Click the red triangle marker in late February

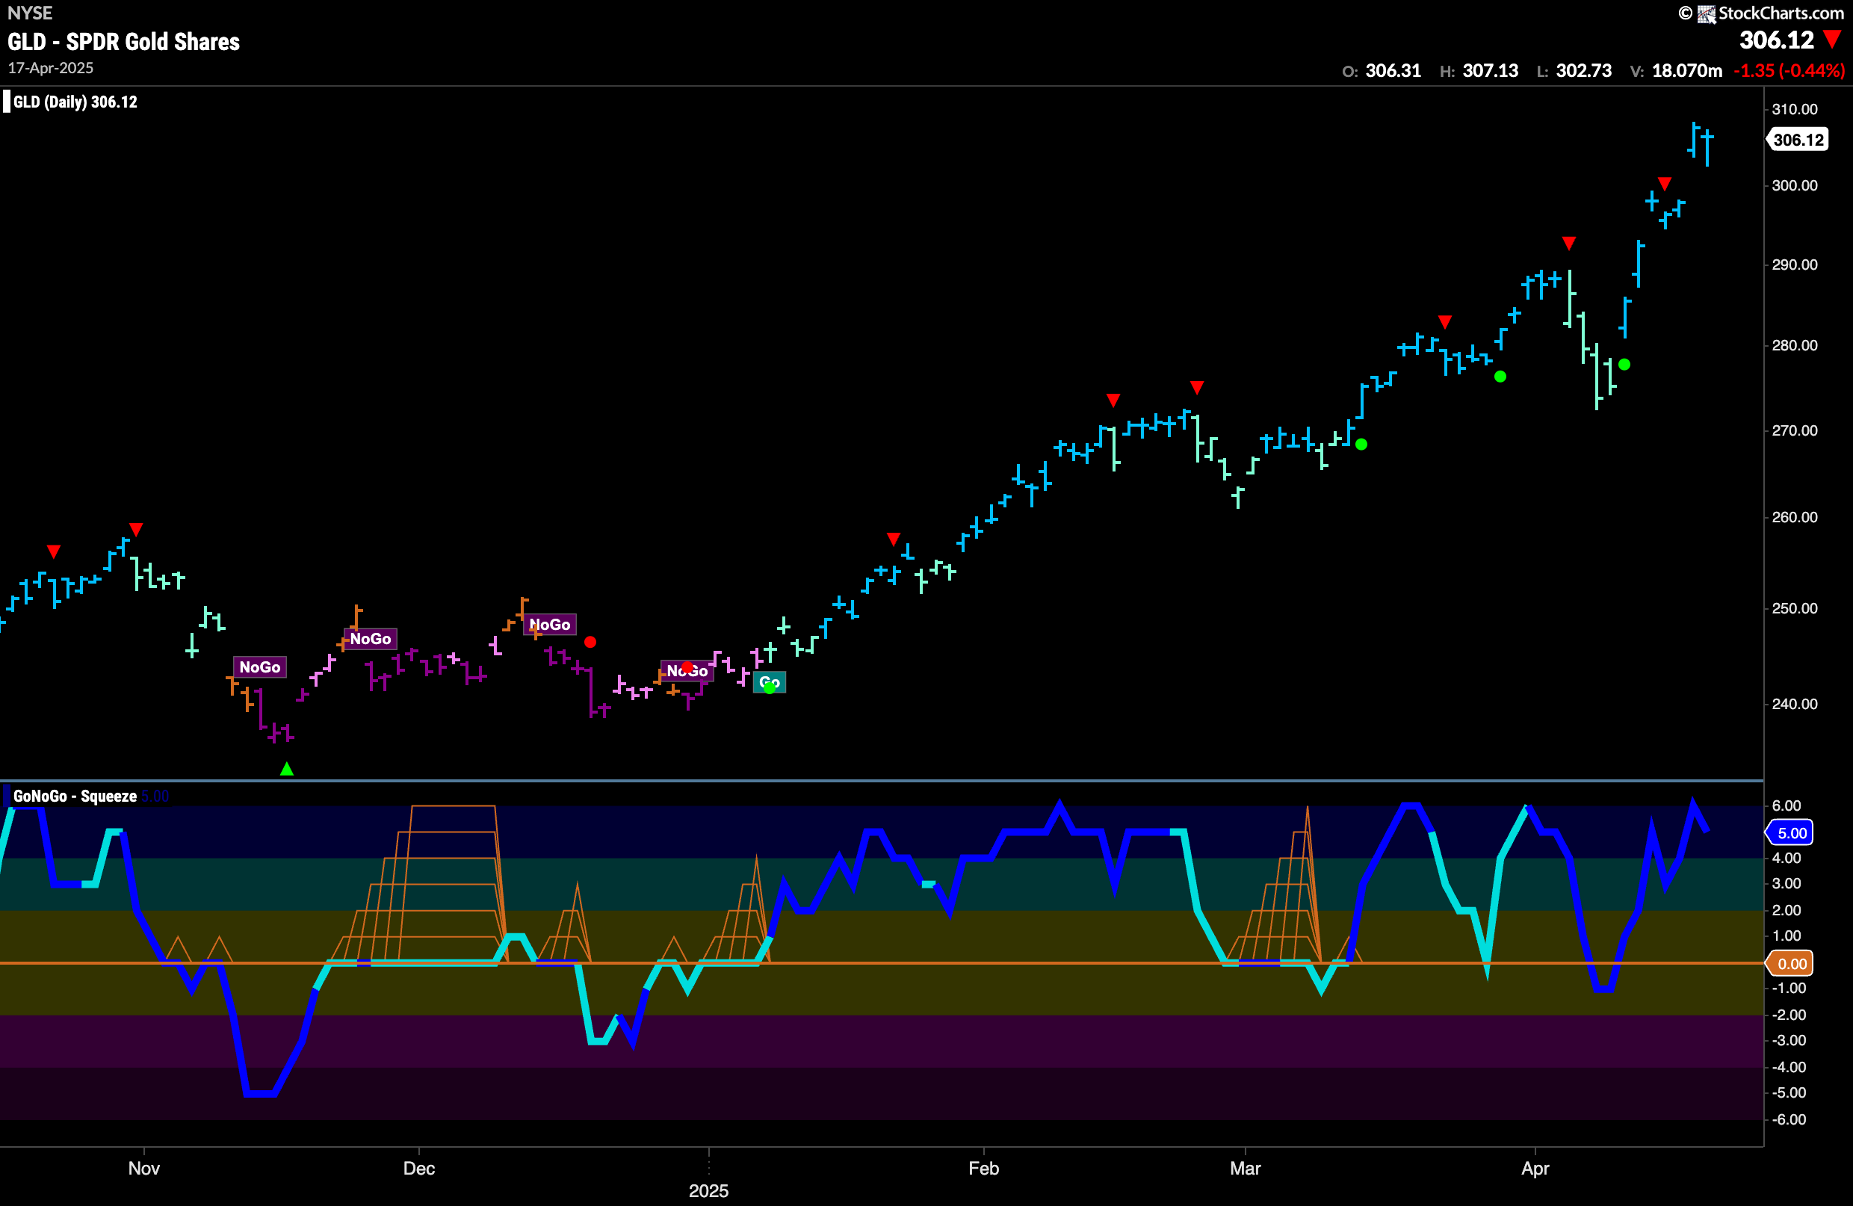click(x=1197, y=388)
